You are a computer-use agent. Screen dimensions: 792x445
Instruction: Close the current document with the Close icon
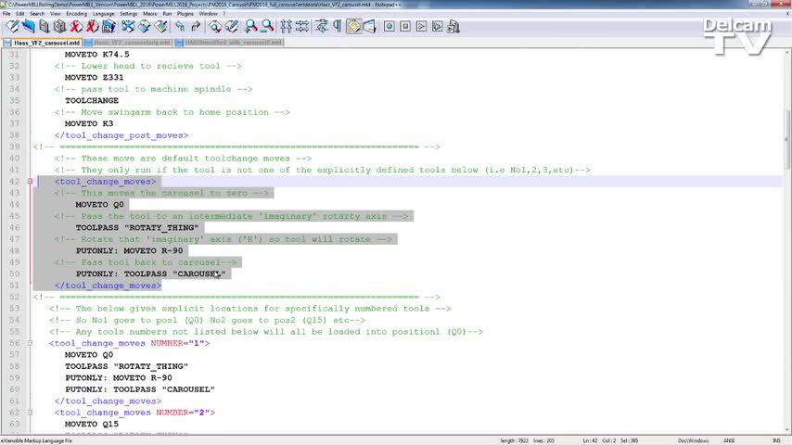(x=76, y=26)
